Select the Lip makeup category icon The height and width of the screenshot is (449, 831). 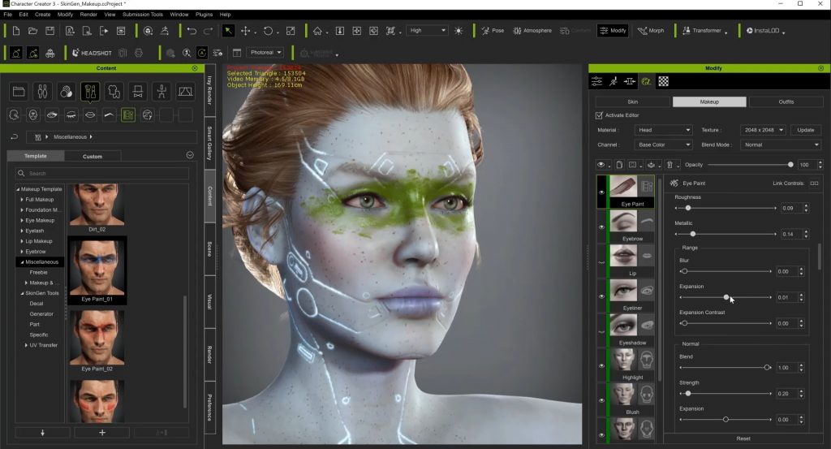pyautogui.click(x=90, y=114)
